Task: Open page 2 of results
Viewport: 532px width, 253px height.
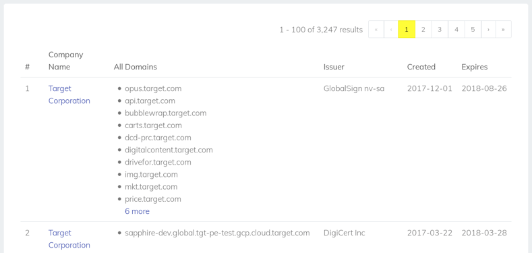Action: [423, 30]
